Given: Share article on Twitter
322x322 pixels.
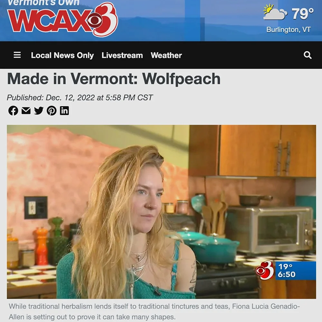Looking at the screenshot, I should tap(39, 111).
